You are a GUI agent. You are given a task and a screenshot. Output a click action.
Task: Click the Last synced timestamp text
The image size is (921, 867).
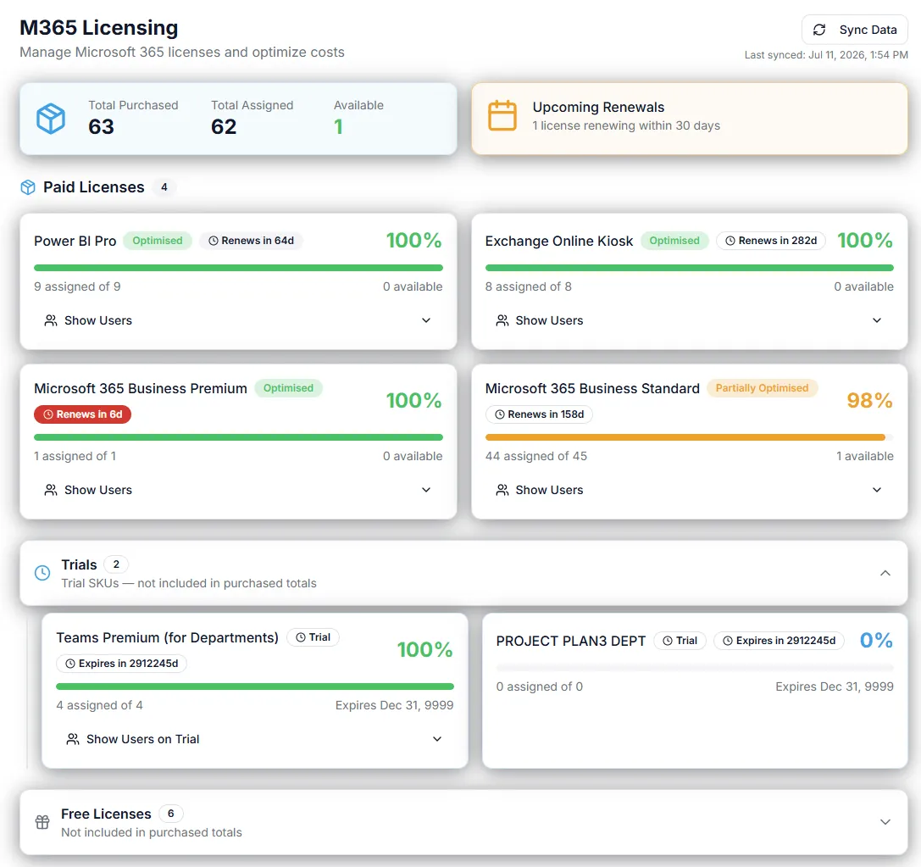826,55
